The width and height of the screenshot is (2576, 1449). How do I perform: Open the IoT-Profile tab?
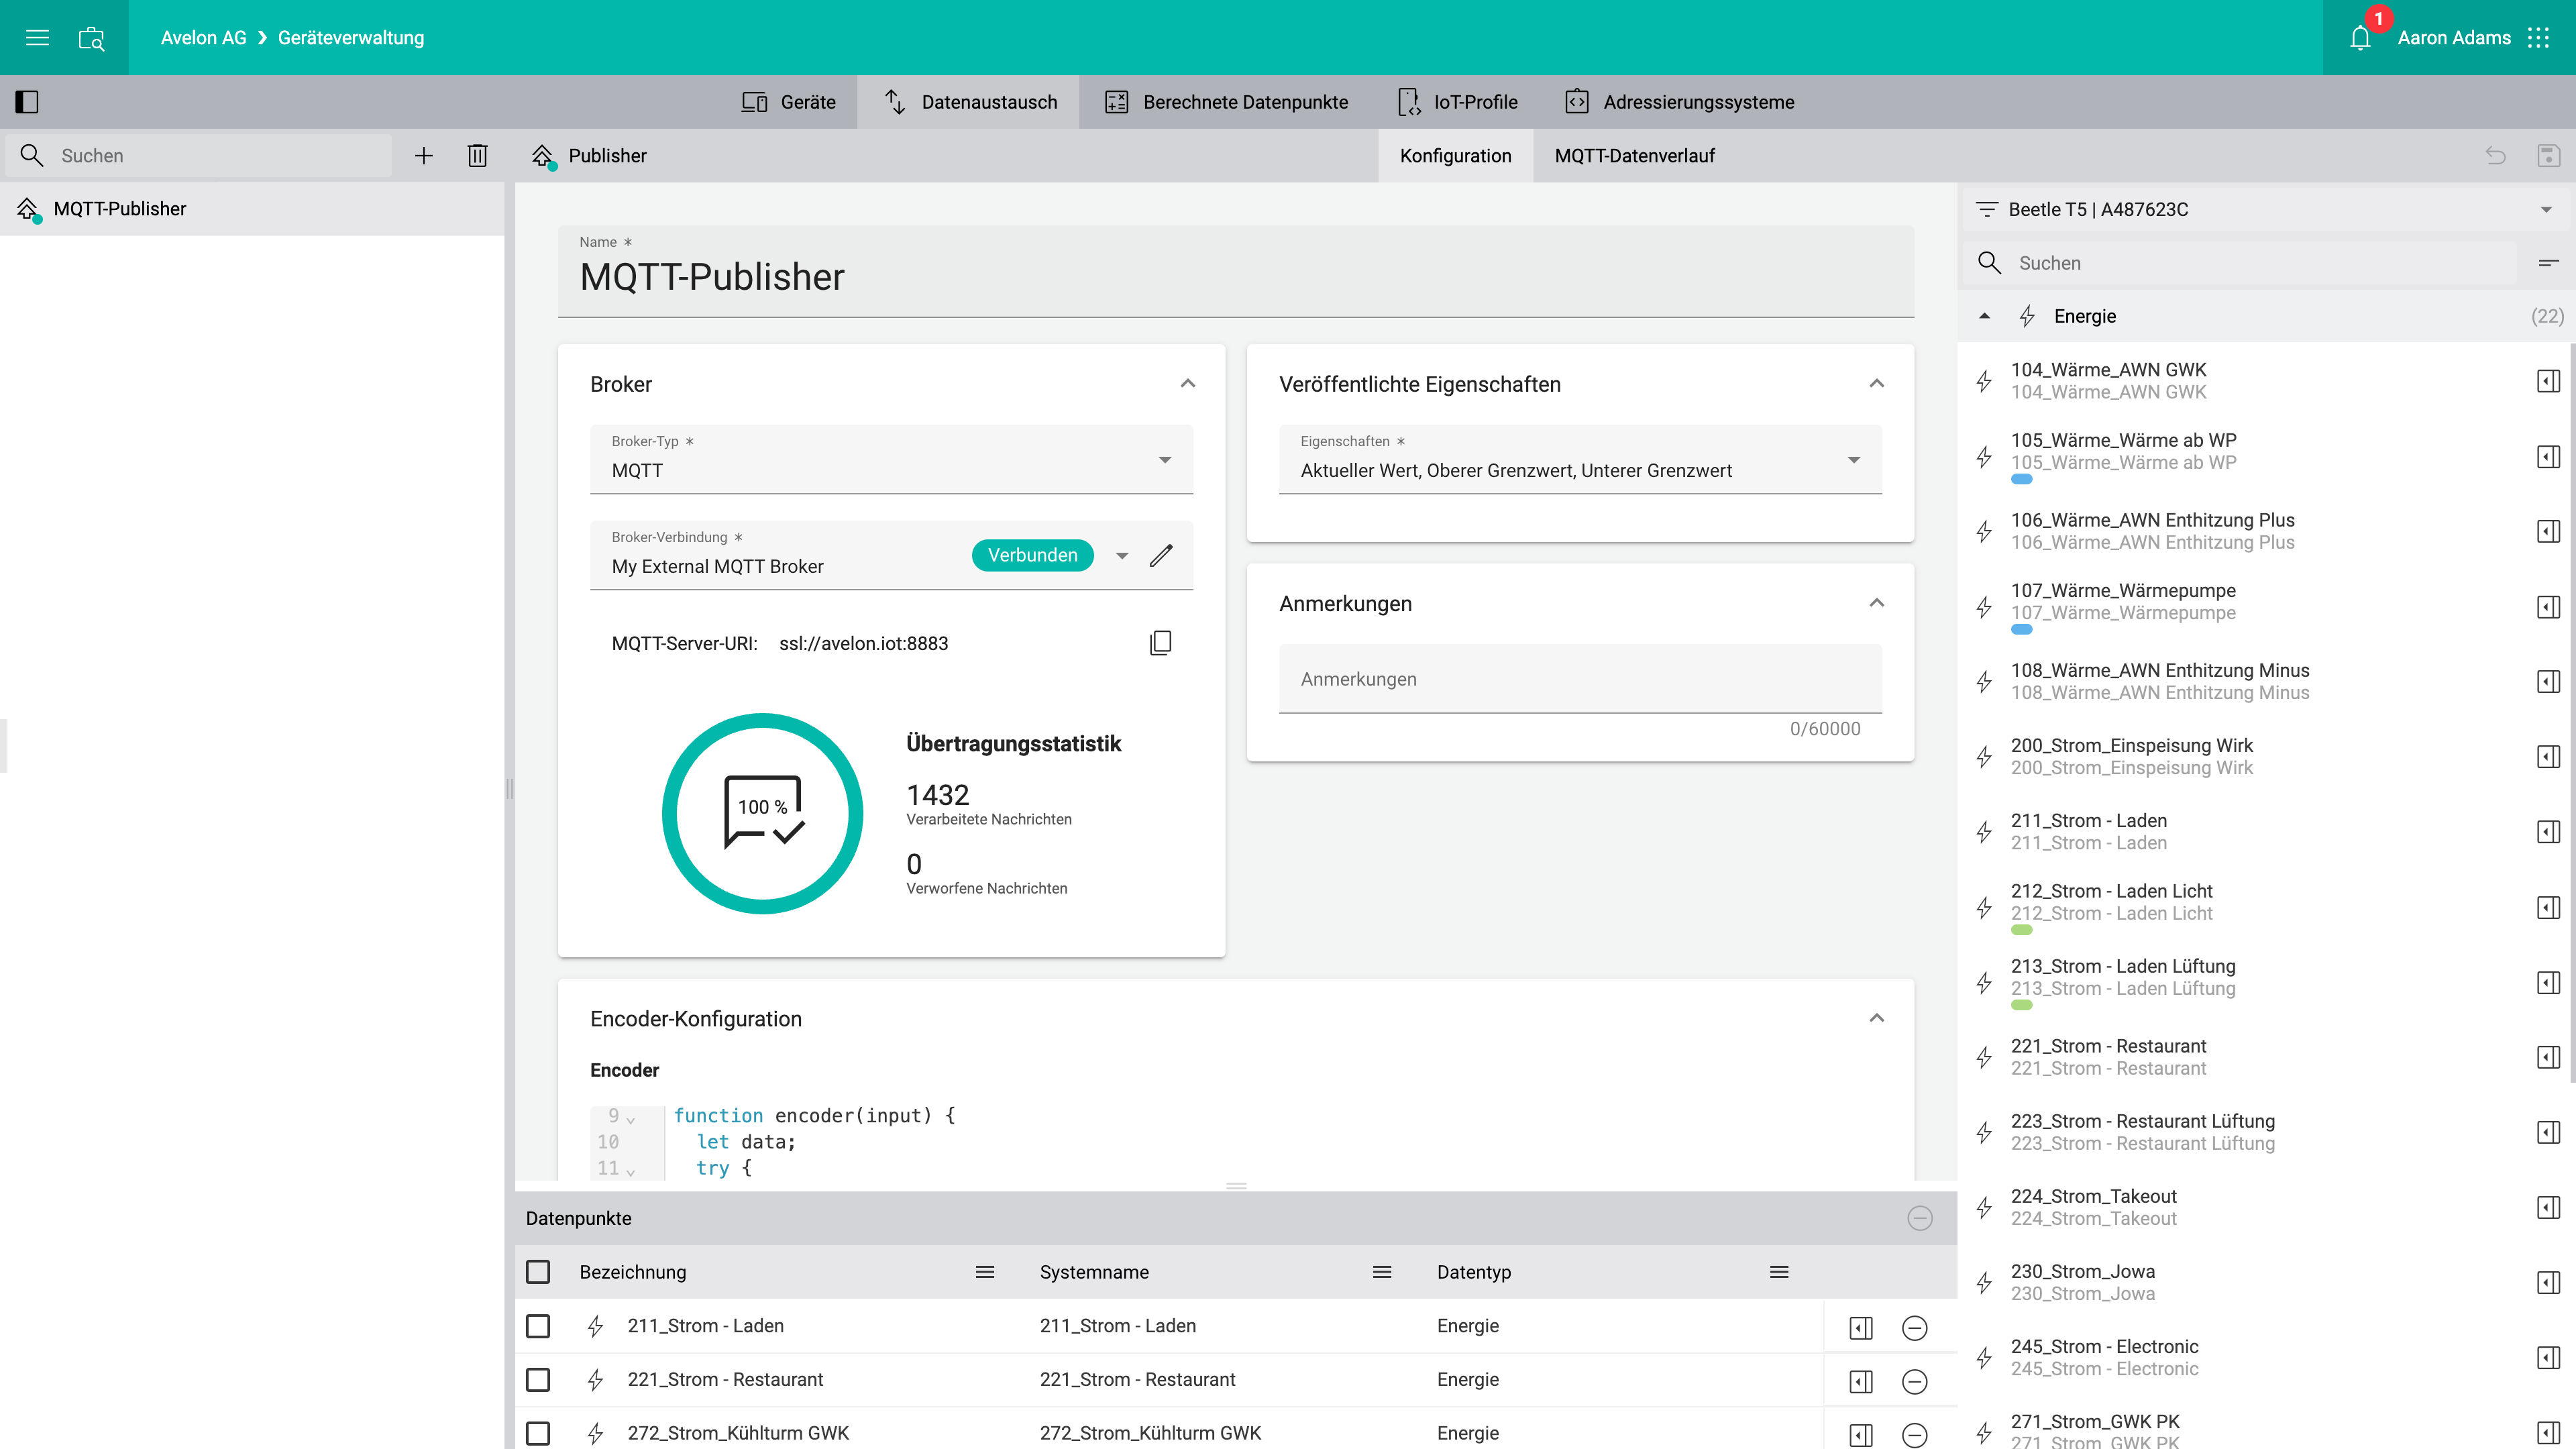click(x=1458, y=102)
